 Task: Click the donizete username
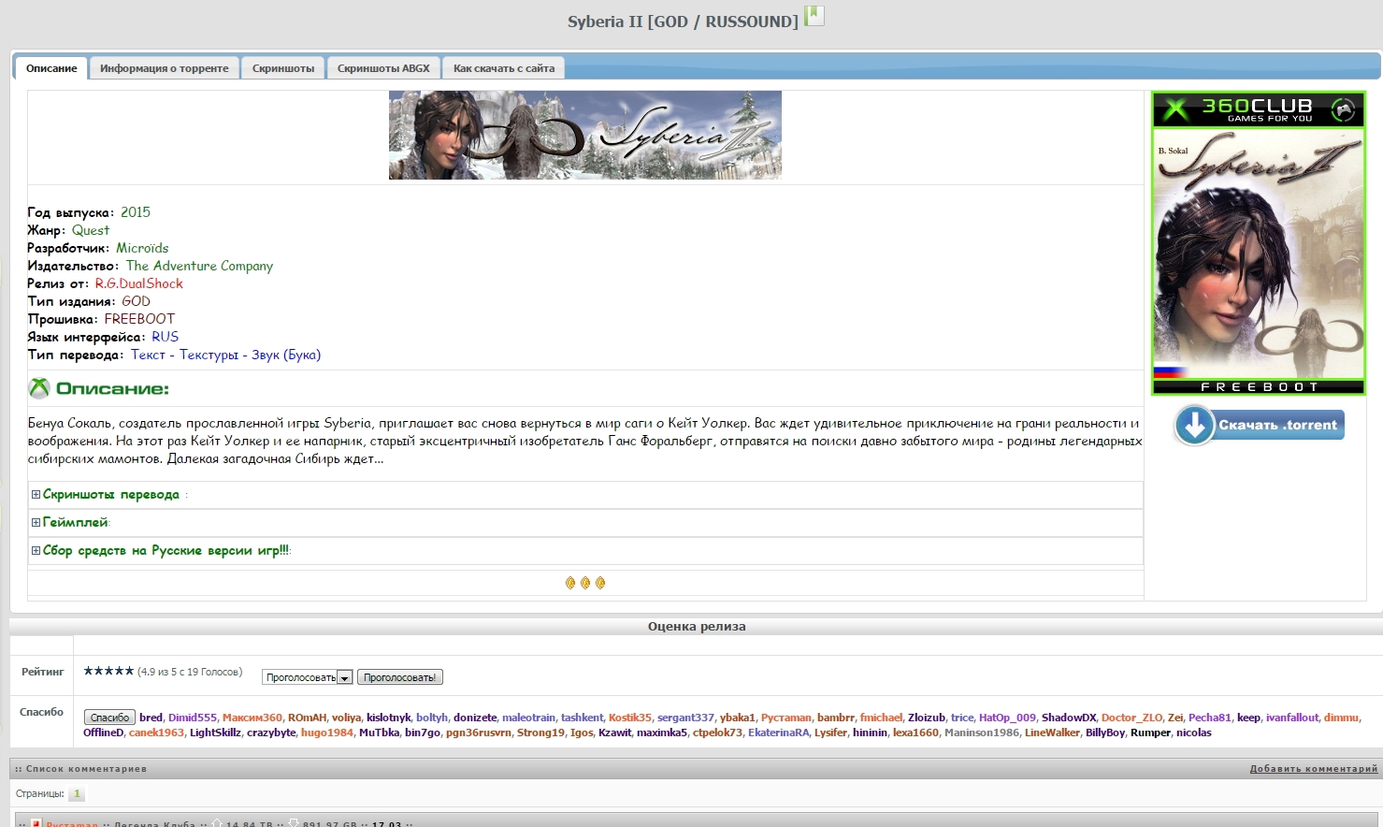click(x=475, y=718)
